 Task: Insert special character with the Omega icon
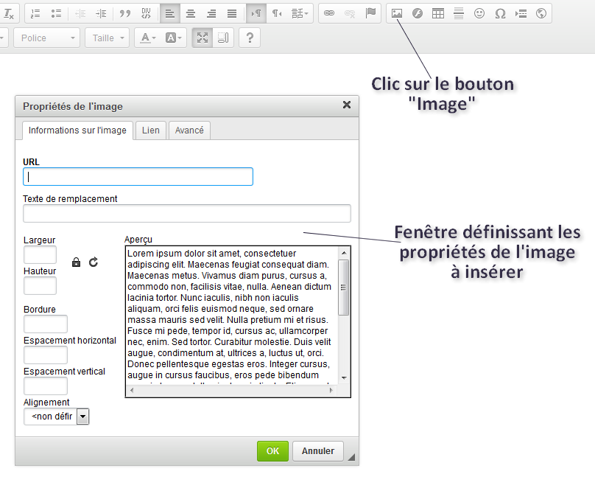(x=500, y=13)
